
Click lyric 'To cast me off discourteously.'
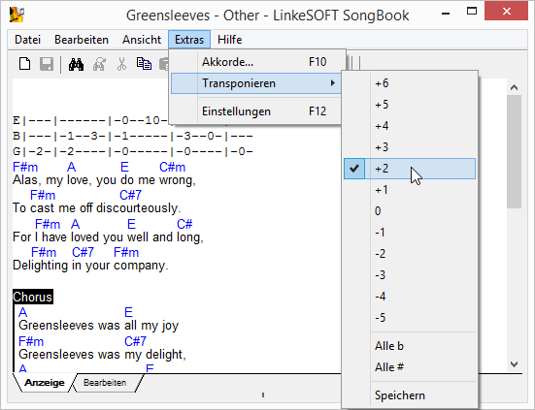[97, 208]
